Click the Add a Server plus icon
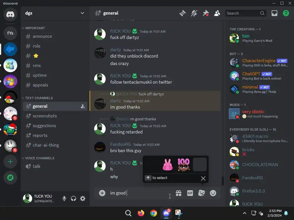The width and height of the screenshot is (294, 220). pos(10,162)
